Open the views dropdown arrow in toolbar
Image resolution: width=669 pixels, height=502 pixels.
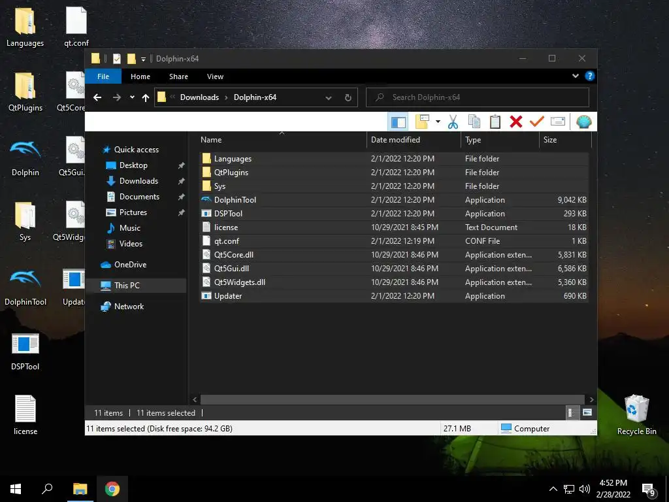click(x=438, y=122)
